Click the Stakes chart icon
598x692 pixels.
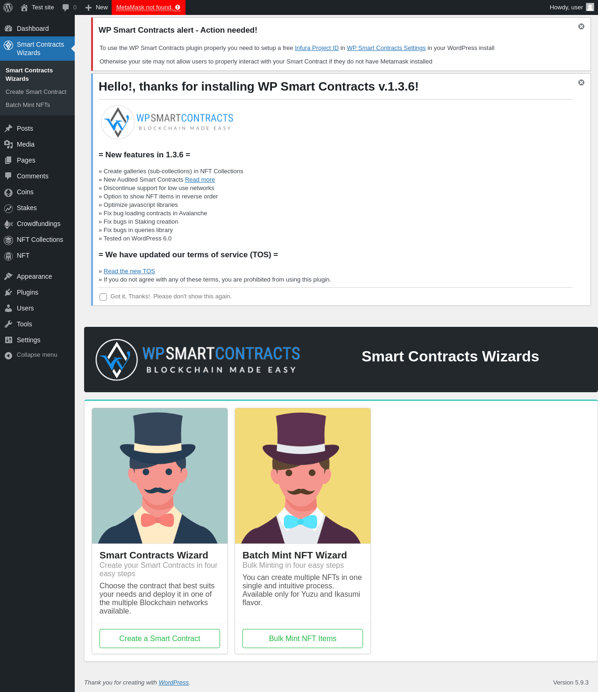tap(8, 208)
